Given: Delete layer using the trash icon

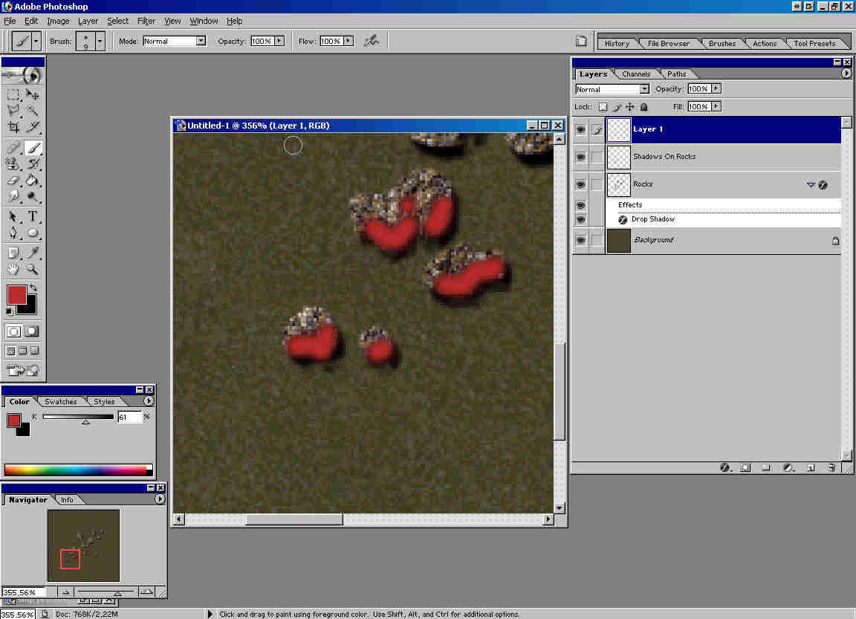Looking at the screenshot, I should [831, 468].
